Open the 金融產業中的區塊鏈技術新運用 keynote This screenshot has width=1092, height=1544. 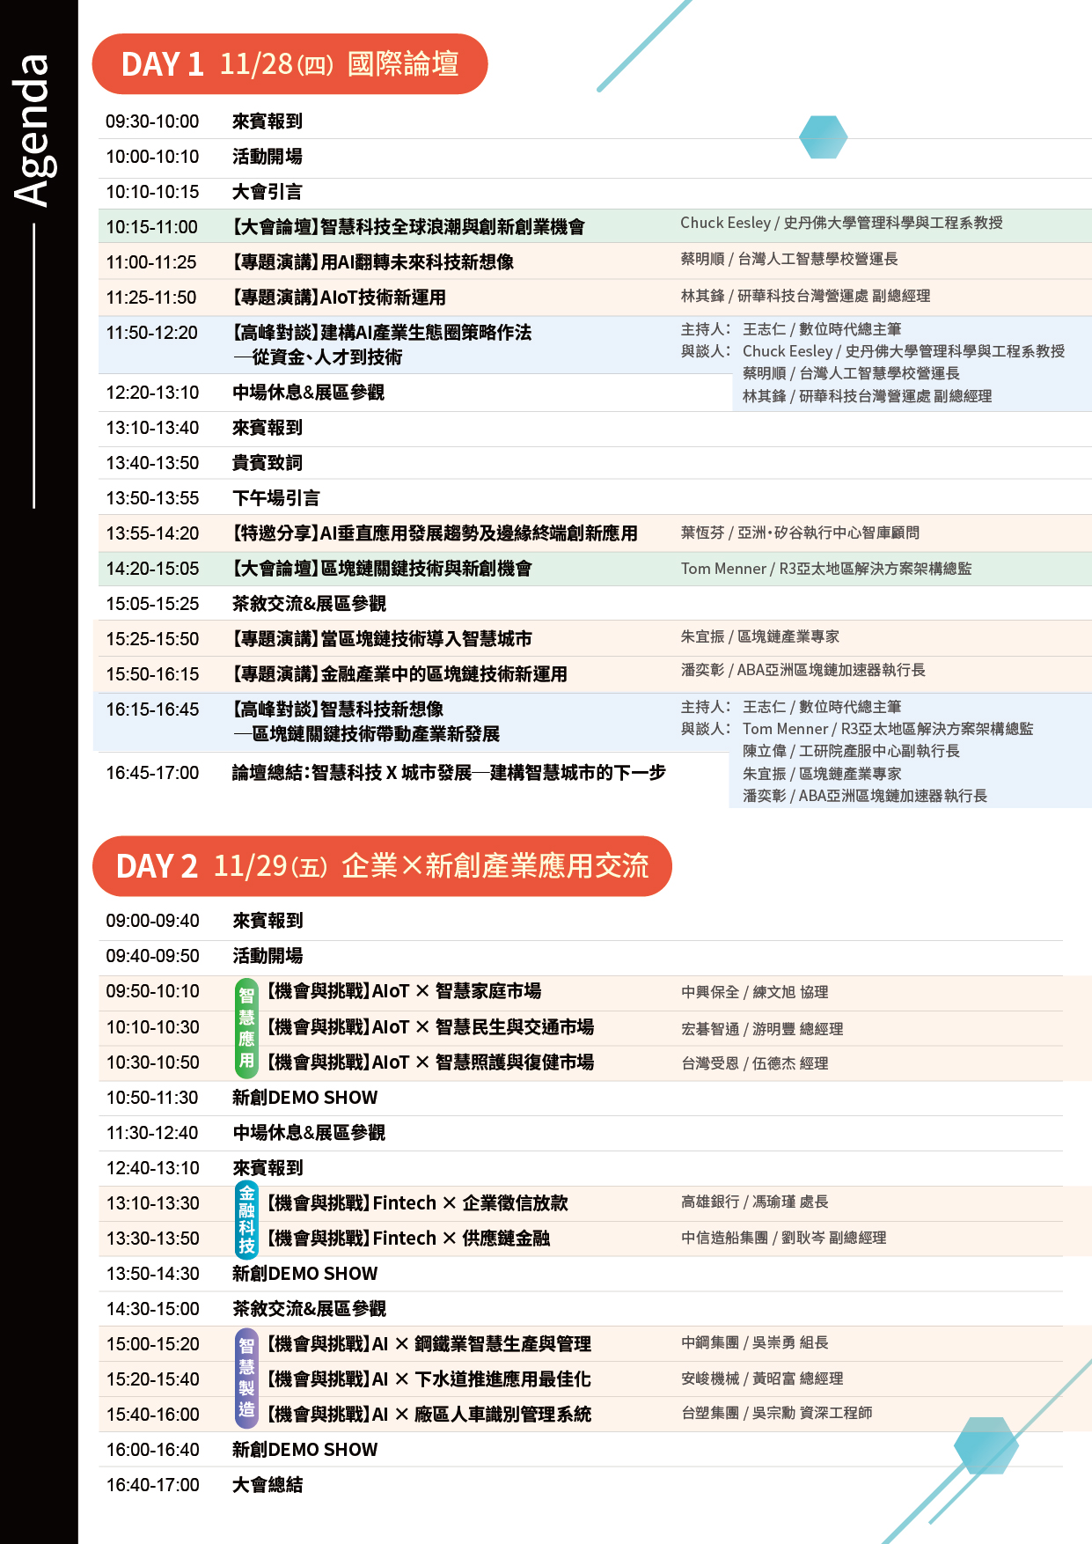click(399, 674)
